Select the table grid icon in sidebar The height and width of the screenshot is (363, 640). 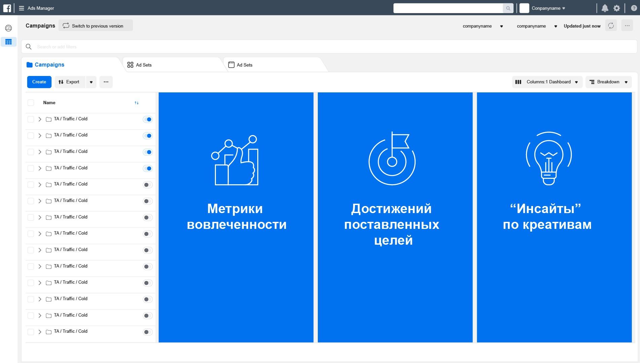click(x=8, y=42)
